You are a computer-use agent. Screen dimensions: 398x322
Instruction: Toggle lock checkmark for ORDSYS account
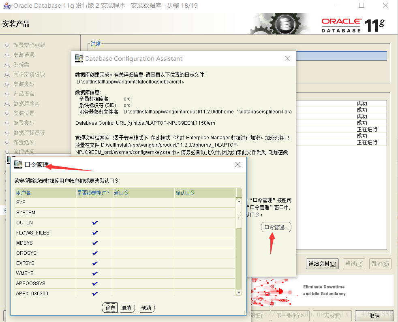95,253
